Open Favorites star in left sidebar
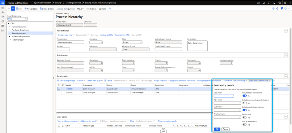This screenshot has width=292, height=133. [2, 17]
